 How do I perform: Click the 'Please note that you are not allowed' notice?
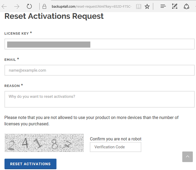coord(91,121)
